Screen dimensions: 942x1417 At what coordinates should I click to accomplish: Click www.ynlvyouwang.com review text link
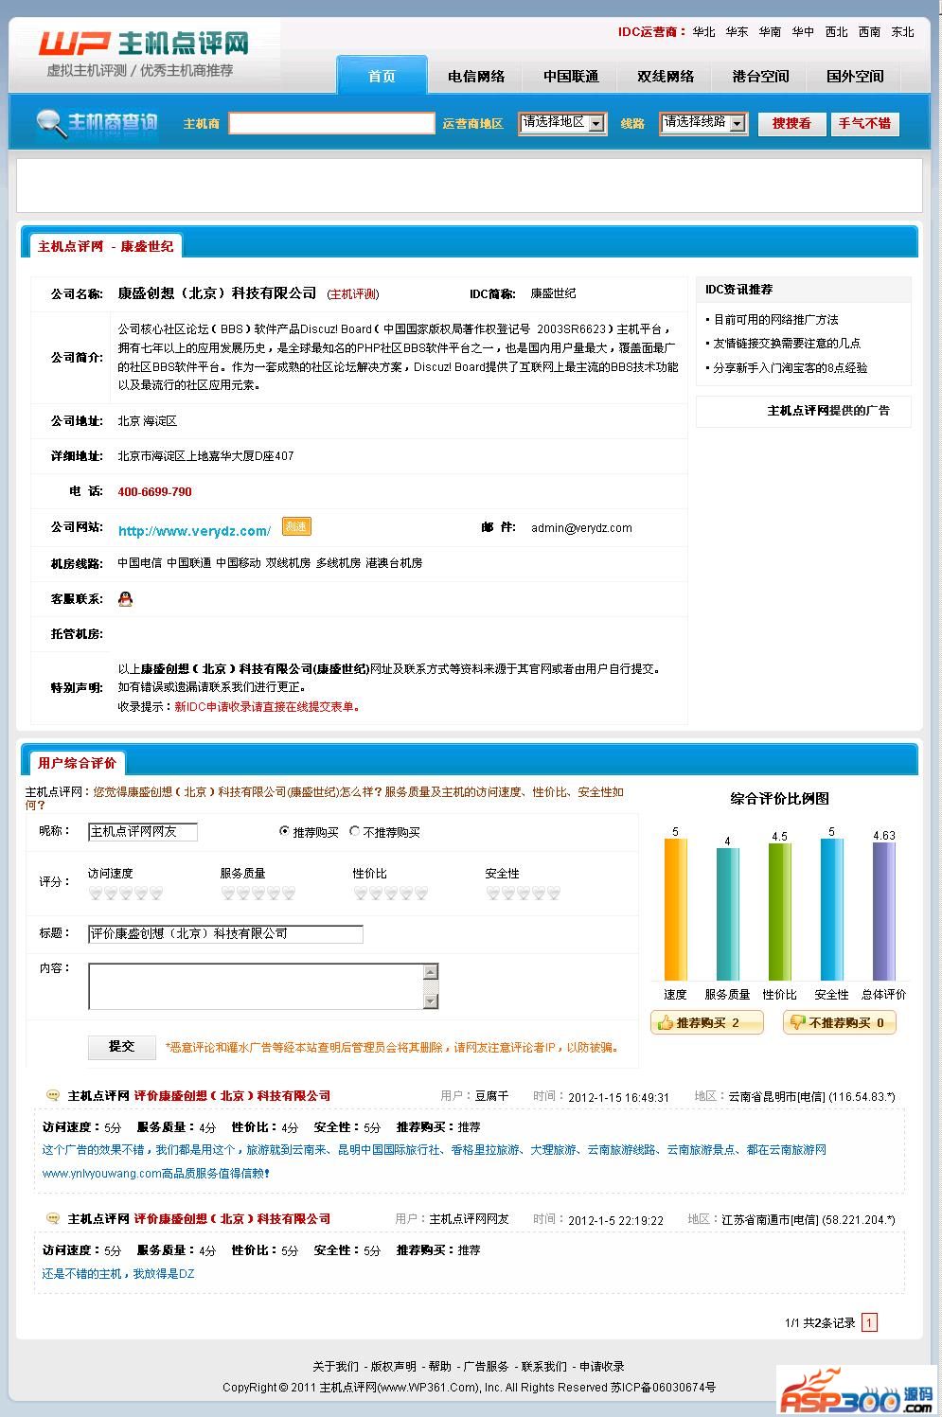click(x=101, y=1174)
